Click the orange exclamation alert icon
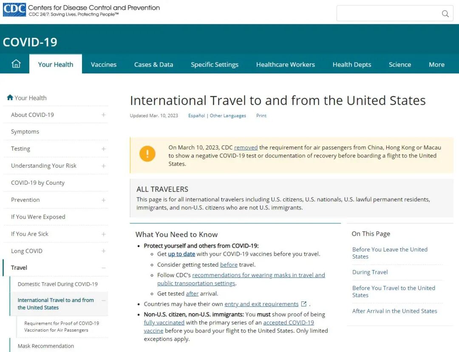459x352 pixels. 147,153
